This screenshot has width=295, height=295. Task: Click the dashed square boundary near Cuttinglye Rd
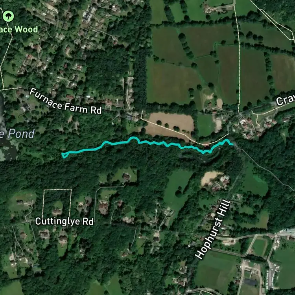click(57, 203)
